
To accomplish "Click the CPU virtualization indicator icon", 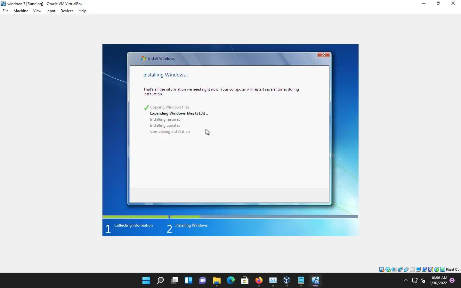I will [431, 269].
